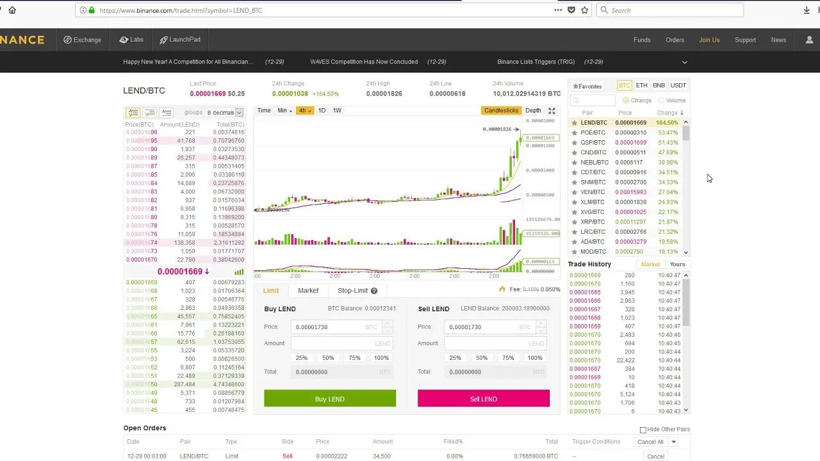The width and height of the screenshot is (820, 461).
Task: Show only buy orders in order book
Action: 149,113
